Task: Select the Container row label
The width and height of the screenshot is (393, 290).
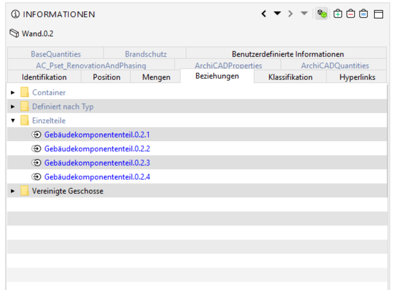Action: click(49, 92)
